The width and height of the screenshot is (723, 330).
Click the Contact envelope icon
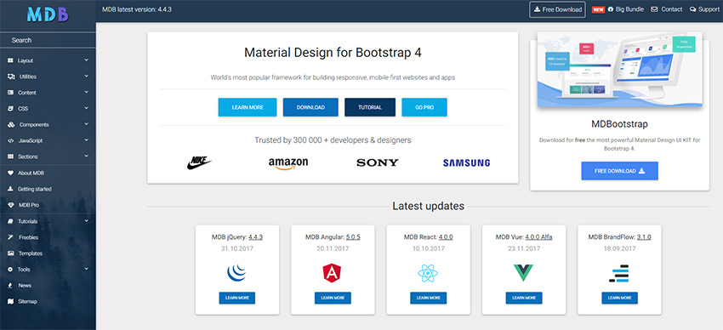tap(654, 9)
